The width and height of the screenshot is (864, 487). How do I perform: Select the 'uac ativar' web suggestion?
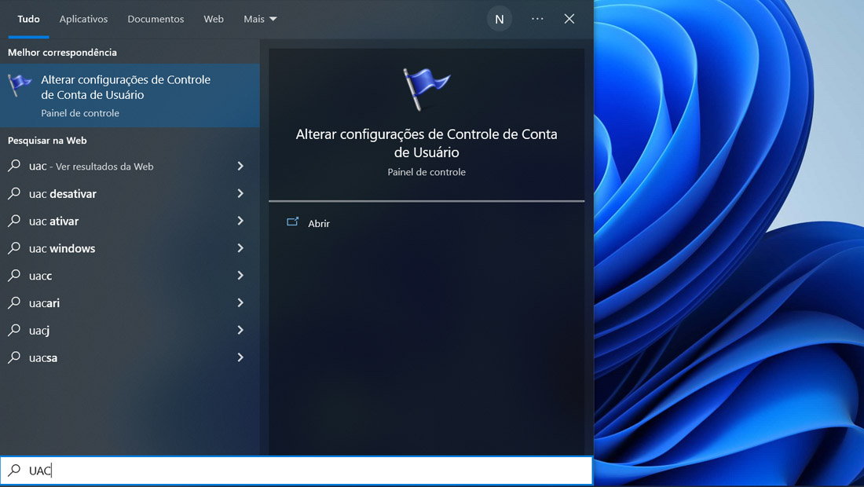(x=130, y=221)
